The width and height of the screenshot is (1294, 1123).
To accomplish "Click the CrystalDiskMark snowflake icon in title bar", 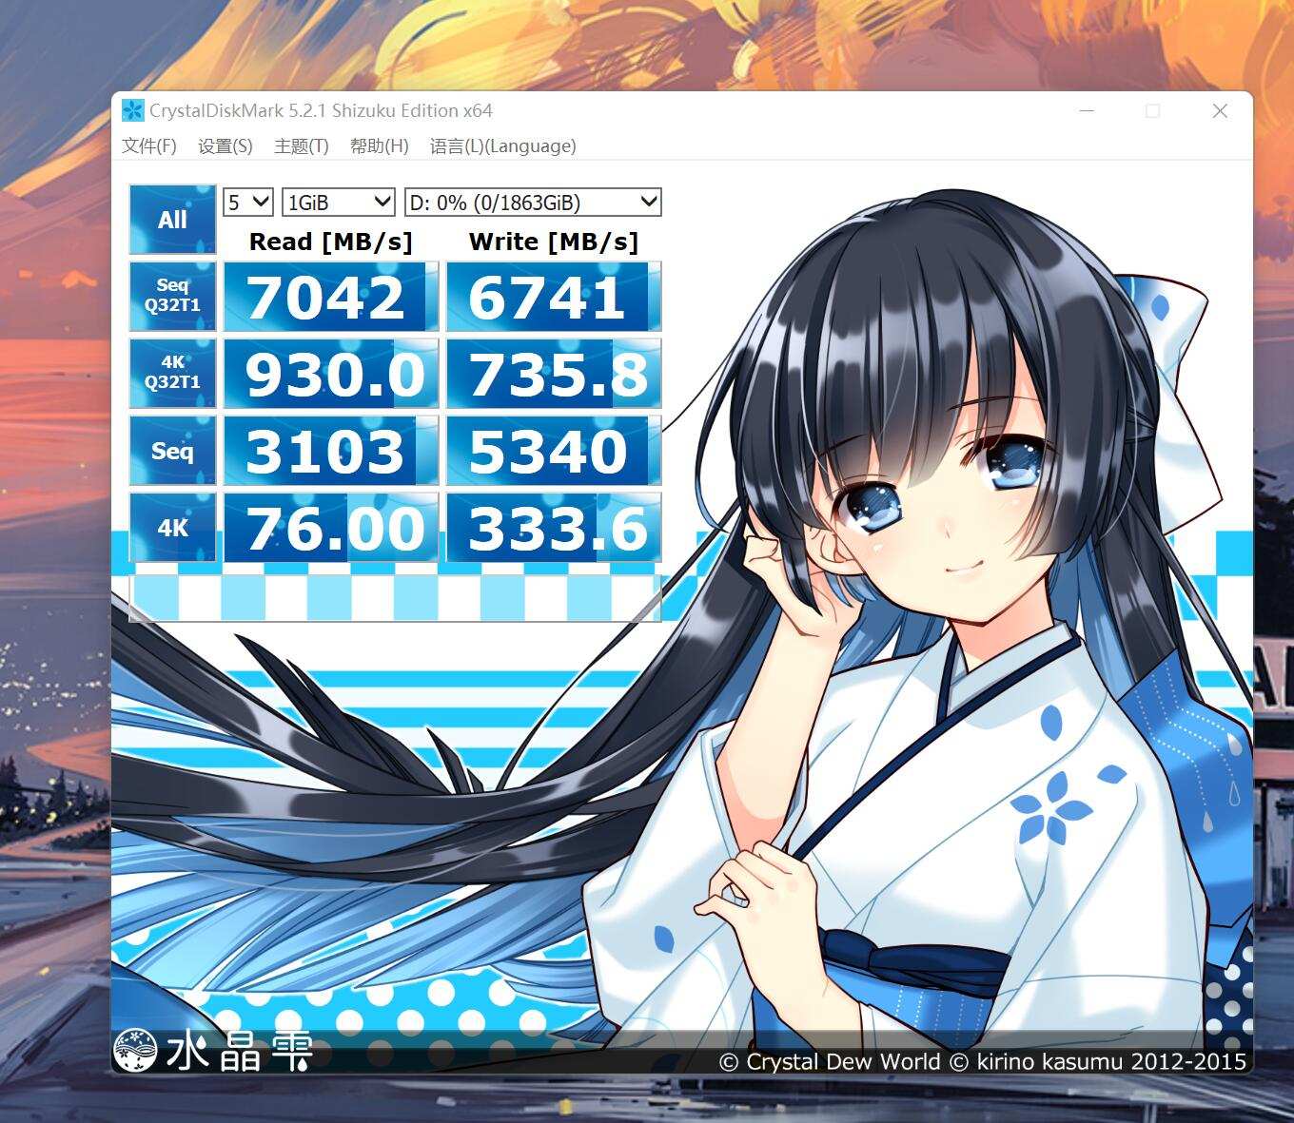I will [134, 111].
